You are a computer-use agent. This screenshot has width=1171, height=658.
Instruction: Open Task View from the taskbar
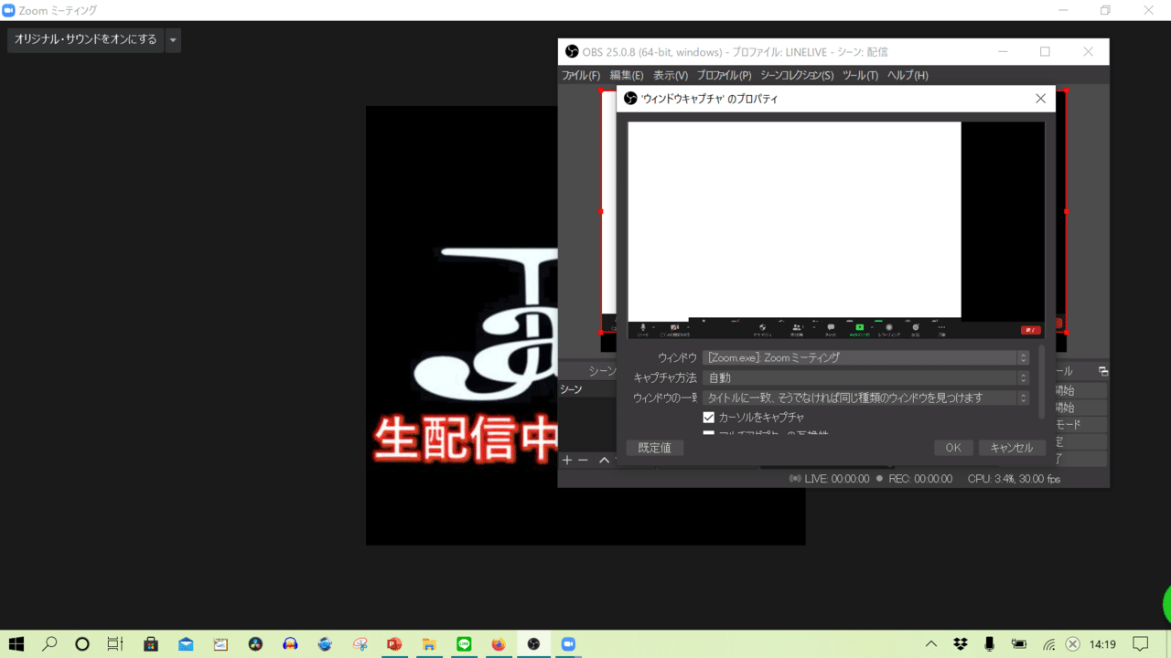coord(115,644)
